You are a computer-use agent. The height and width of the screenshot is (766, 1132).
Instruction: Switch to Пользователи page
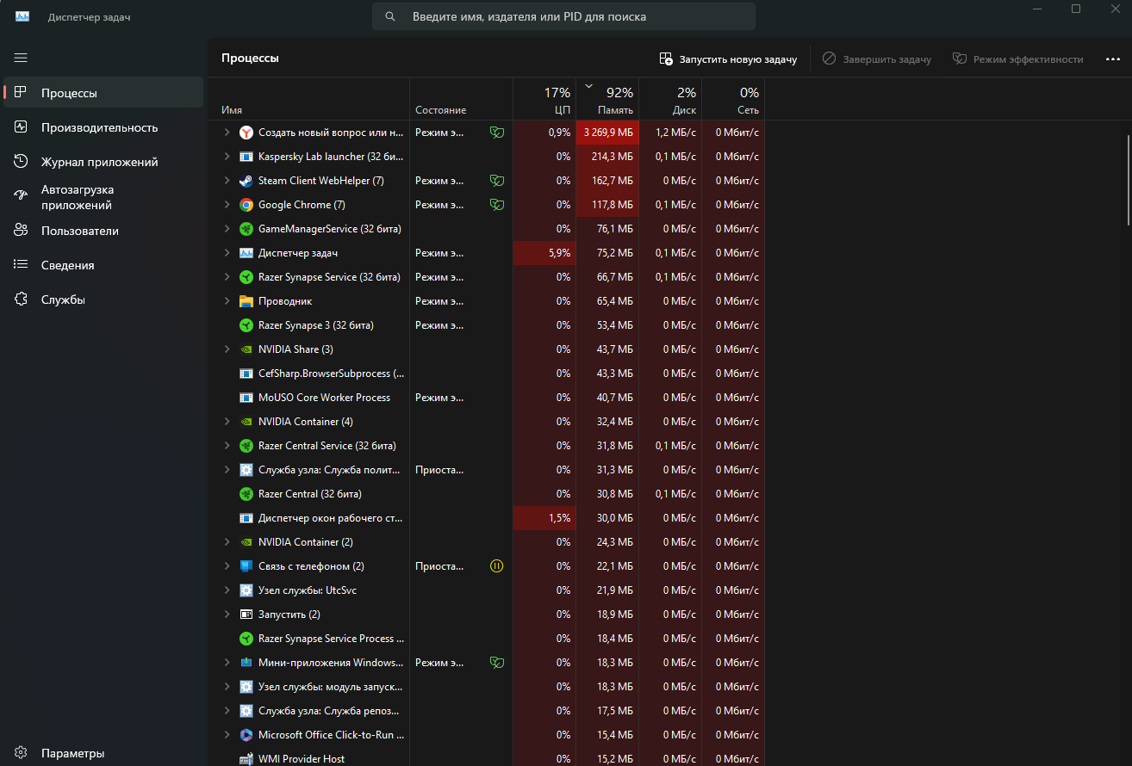(103, 231)
